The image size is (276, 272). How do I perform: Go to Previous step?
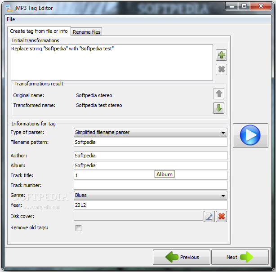pyautogui.click(x=182, y=257)
